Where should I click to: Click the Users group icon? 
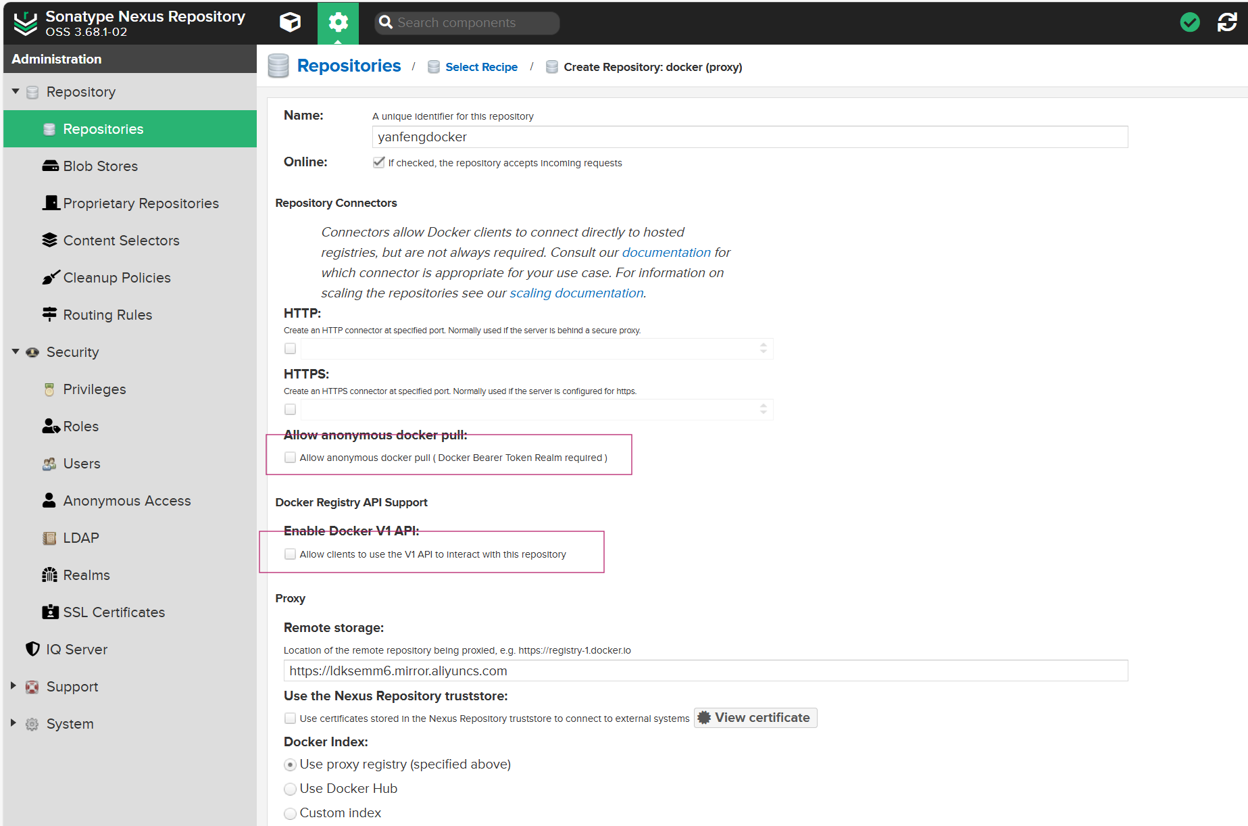click(x=49, y=464)
